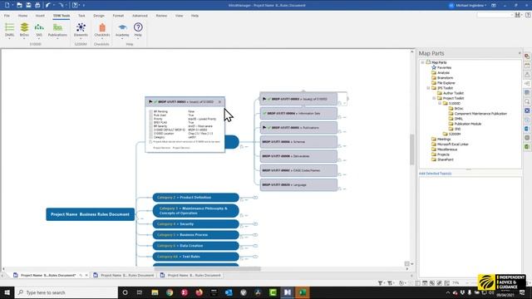
Task: Click the Print icon in title bar
Action: tap(37, 5)
